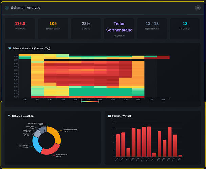
Task: Click the Schatten-Intensität heatmap map icon
Action: pyautogui.click(x=10, y=48)
